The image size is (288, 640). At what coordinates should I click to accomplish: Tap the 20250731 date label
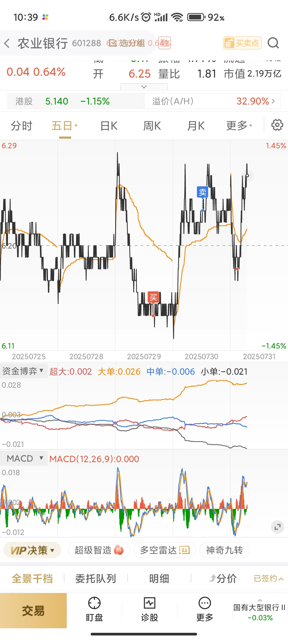pos(259,357)
